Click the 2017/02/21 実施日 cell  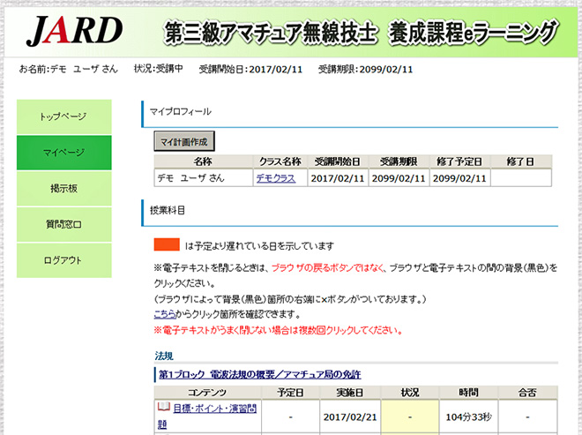pos(350,417)
